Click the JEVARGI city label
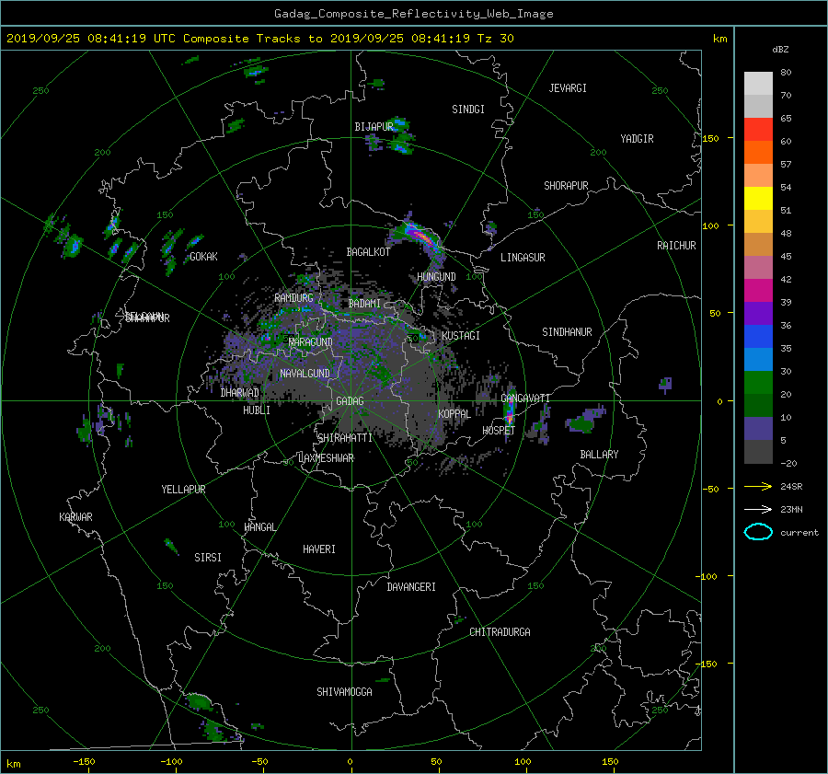This screenshot has width=828, height=774. [568, 88]
